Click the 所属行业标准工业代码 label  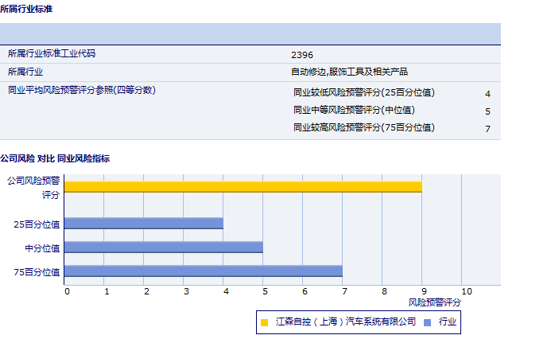tap(52, 53)
